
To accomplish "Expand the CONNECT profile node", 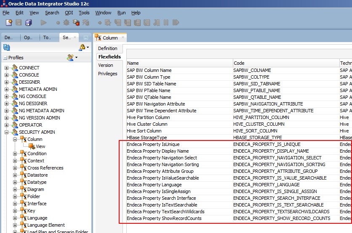I will [x=7, y=68].
